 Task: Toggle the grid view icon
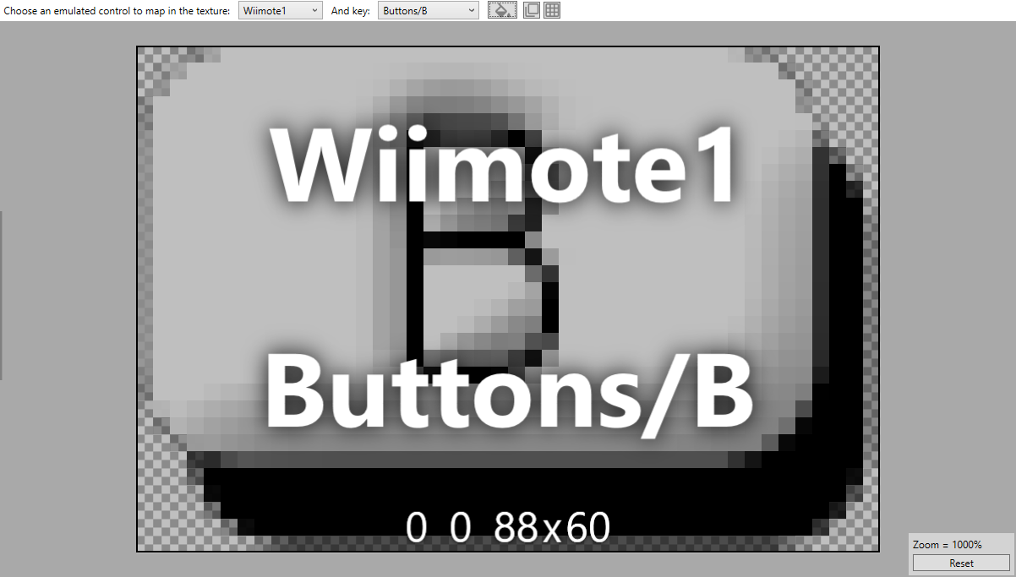pos(552,10)
